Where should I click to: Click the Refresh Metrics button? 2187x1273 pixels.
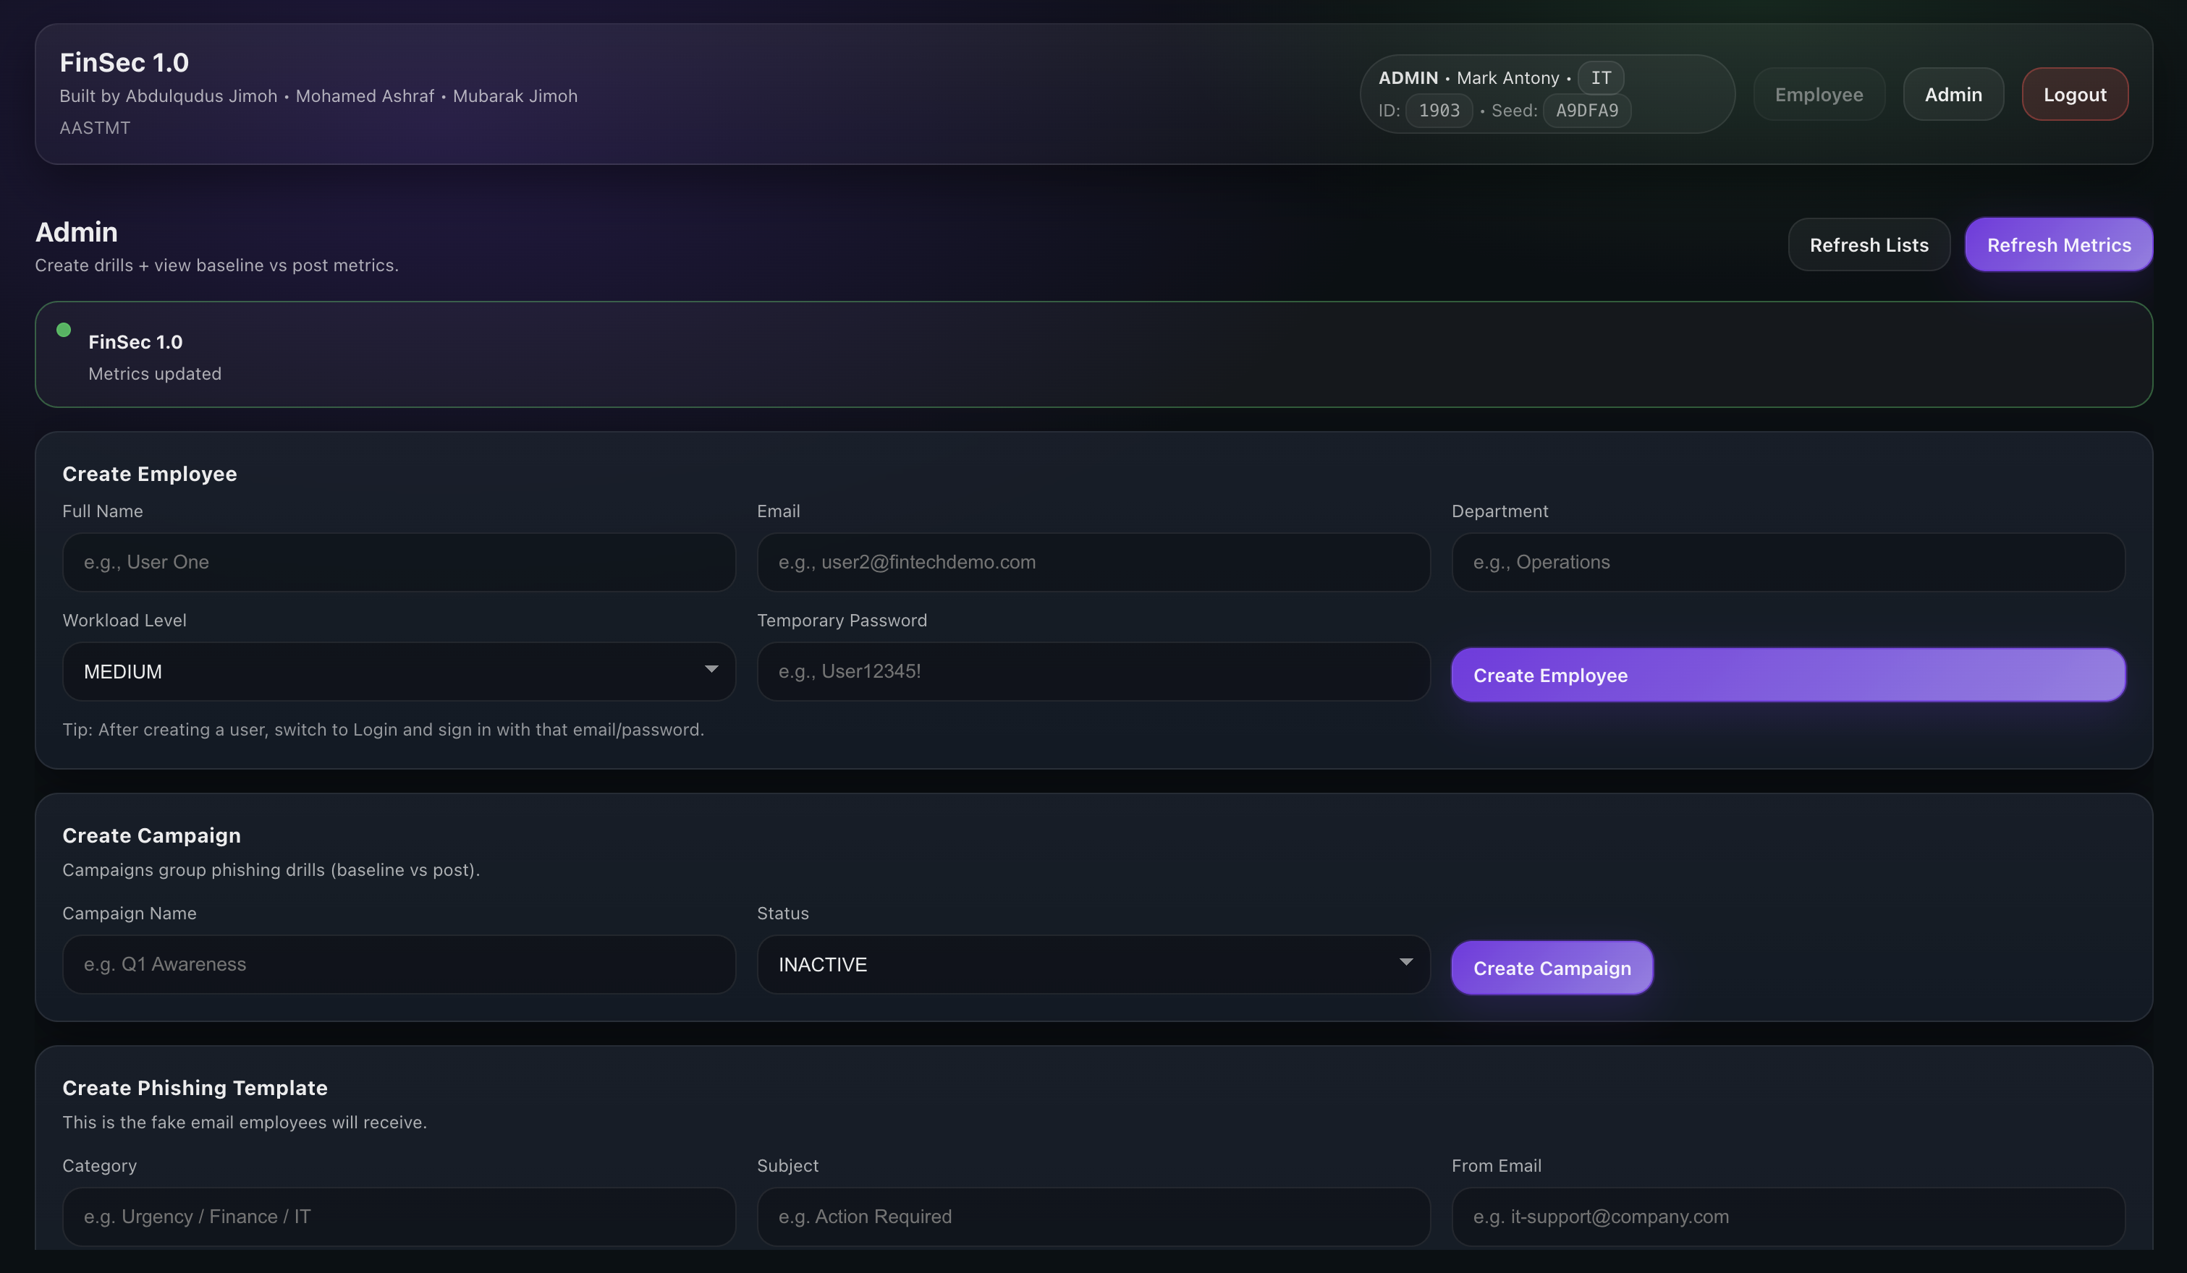(2057, 245)
